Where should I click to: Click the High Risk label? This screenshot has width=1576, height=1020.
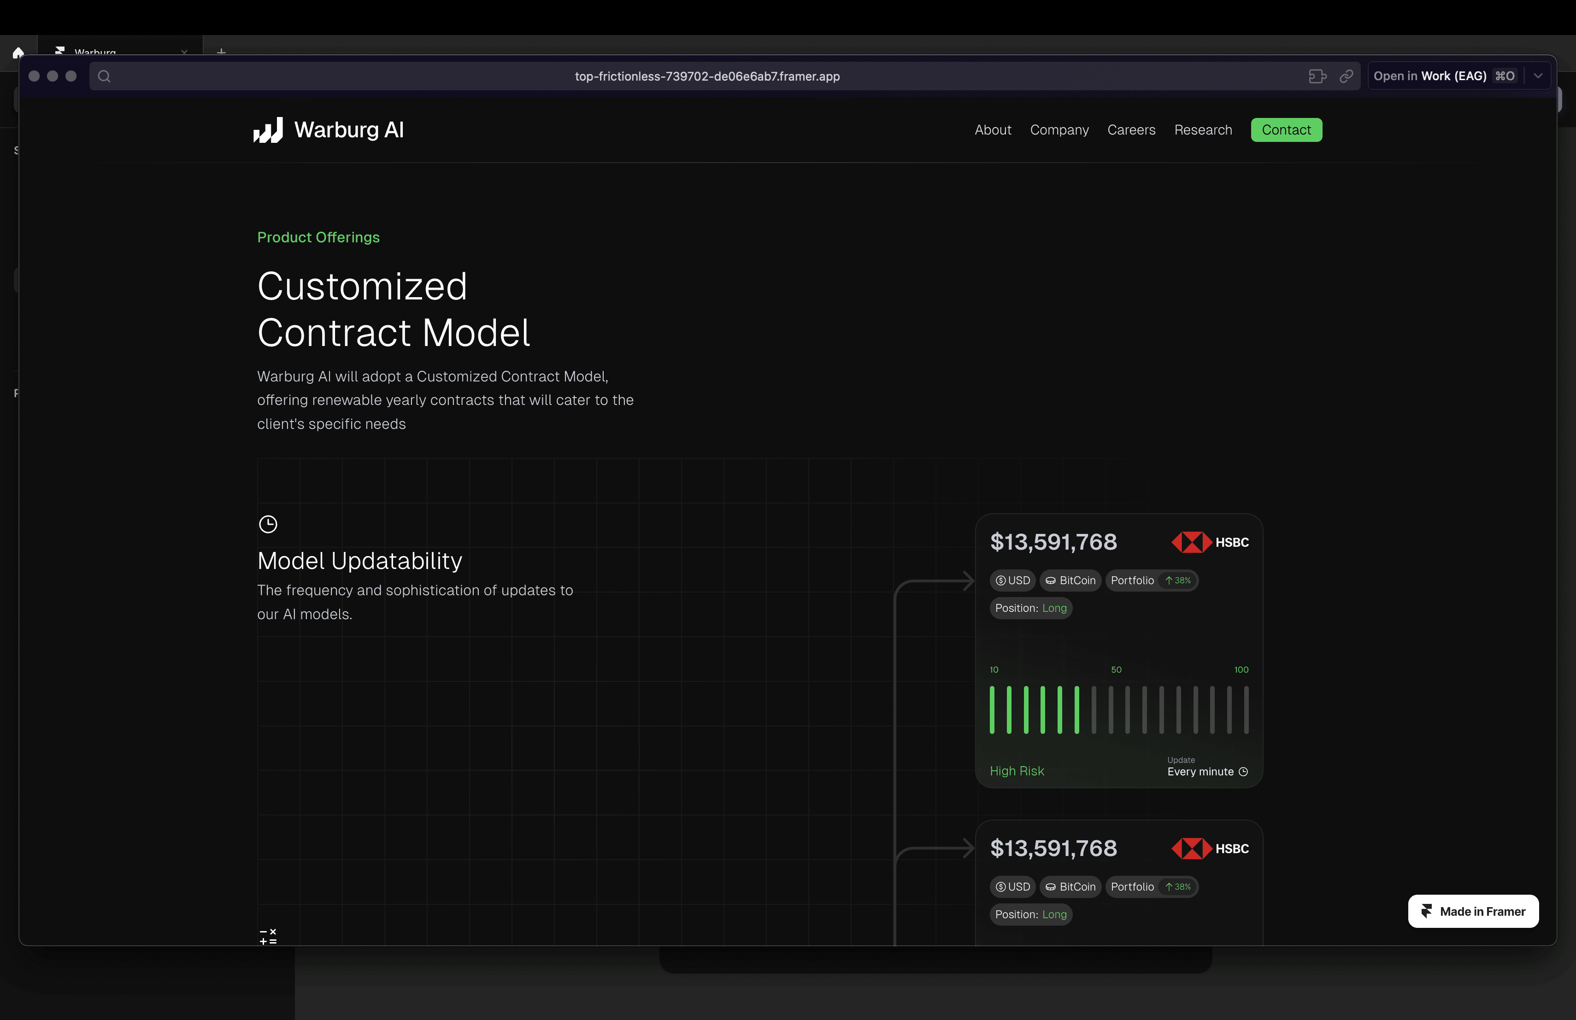click(1017, 771)
